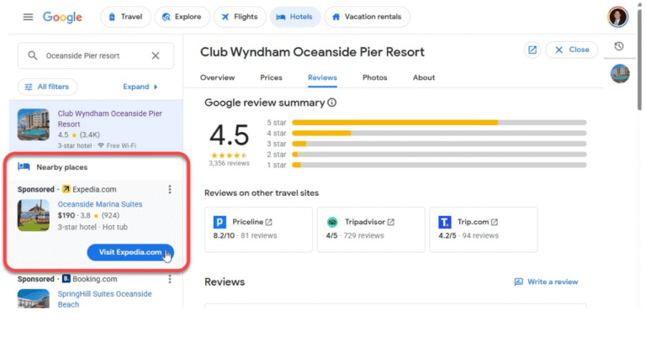Viewport: 646px width, 363px height.
Task: Click the Tripadvisor owl logo icon
Action: click(332, 222)
